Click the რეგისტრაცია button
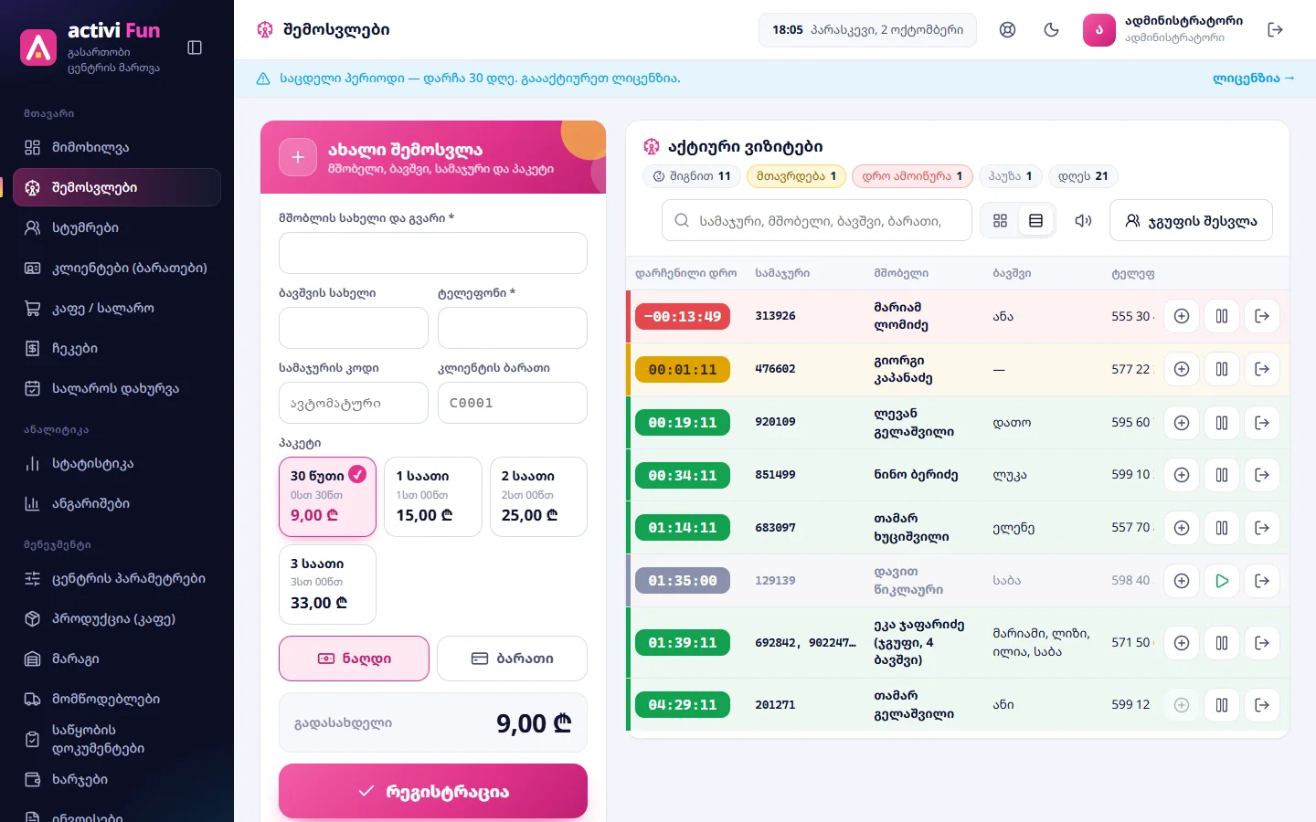 pyautogui.click(x=433, y=791)
